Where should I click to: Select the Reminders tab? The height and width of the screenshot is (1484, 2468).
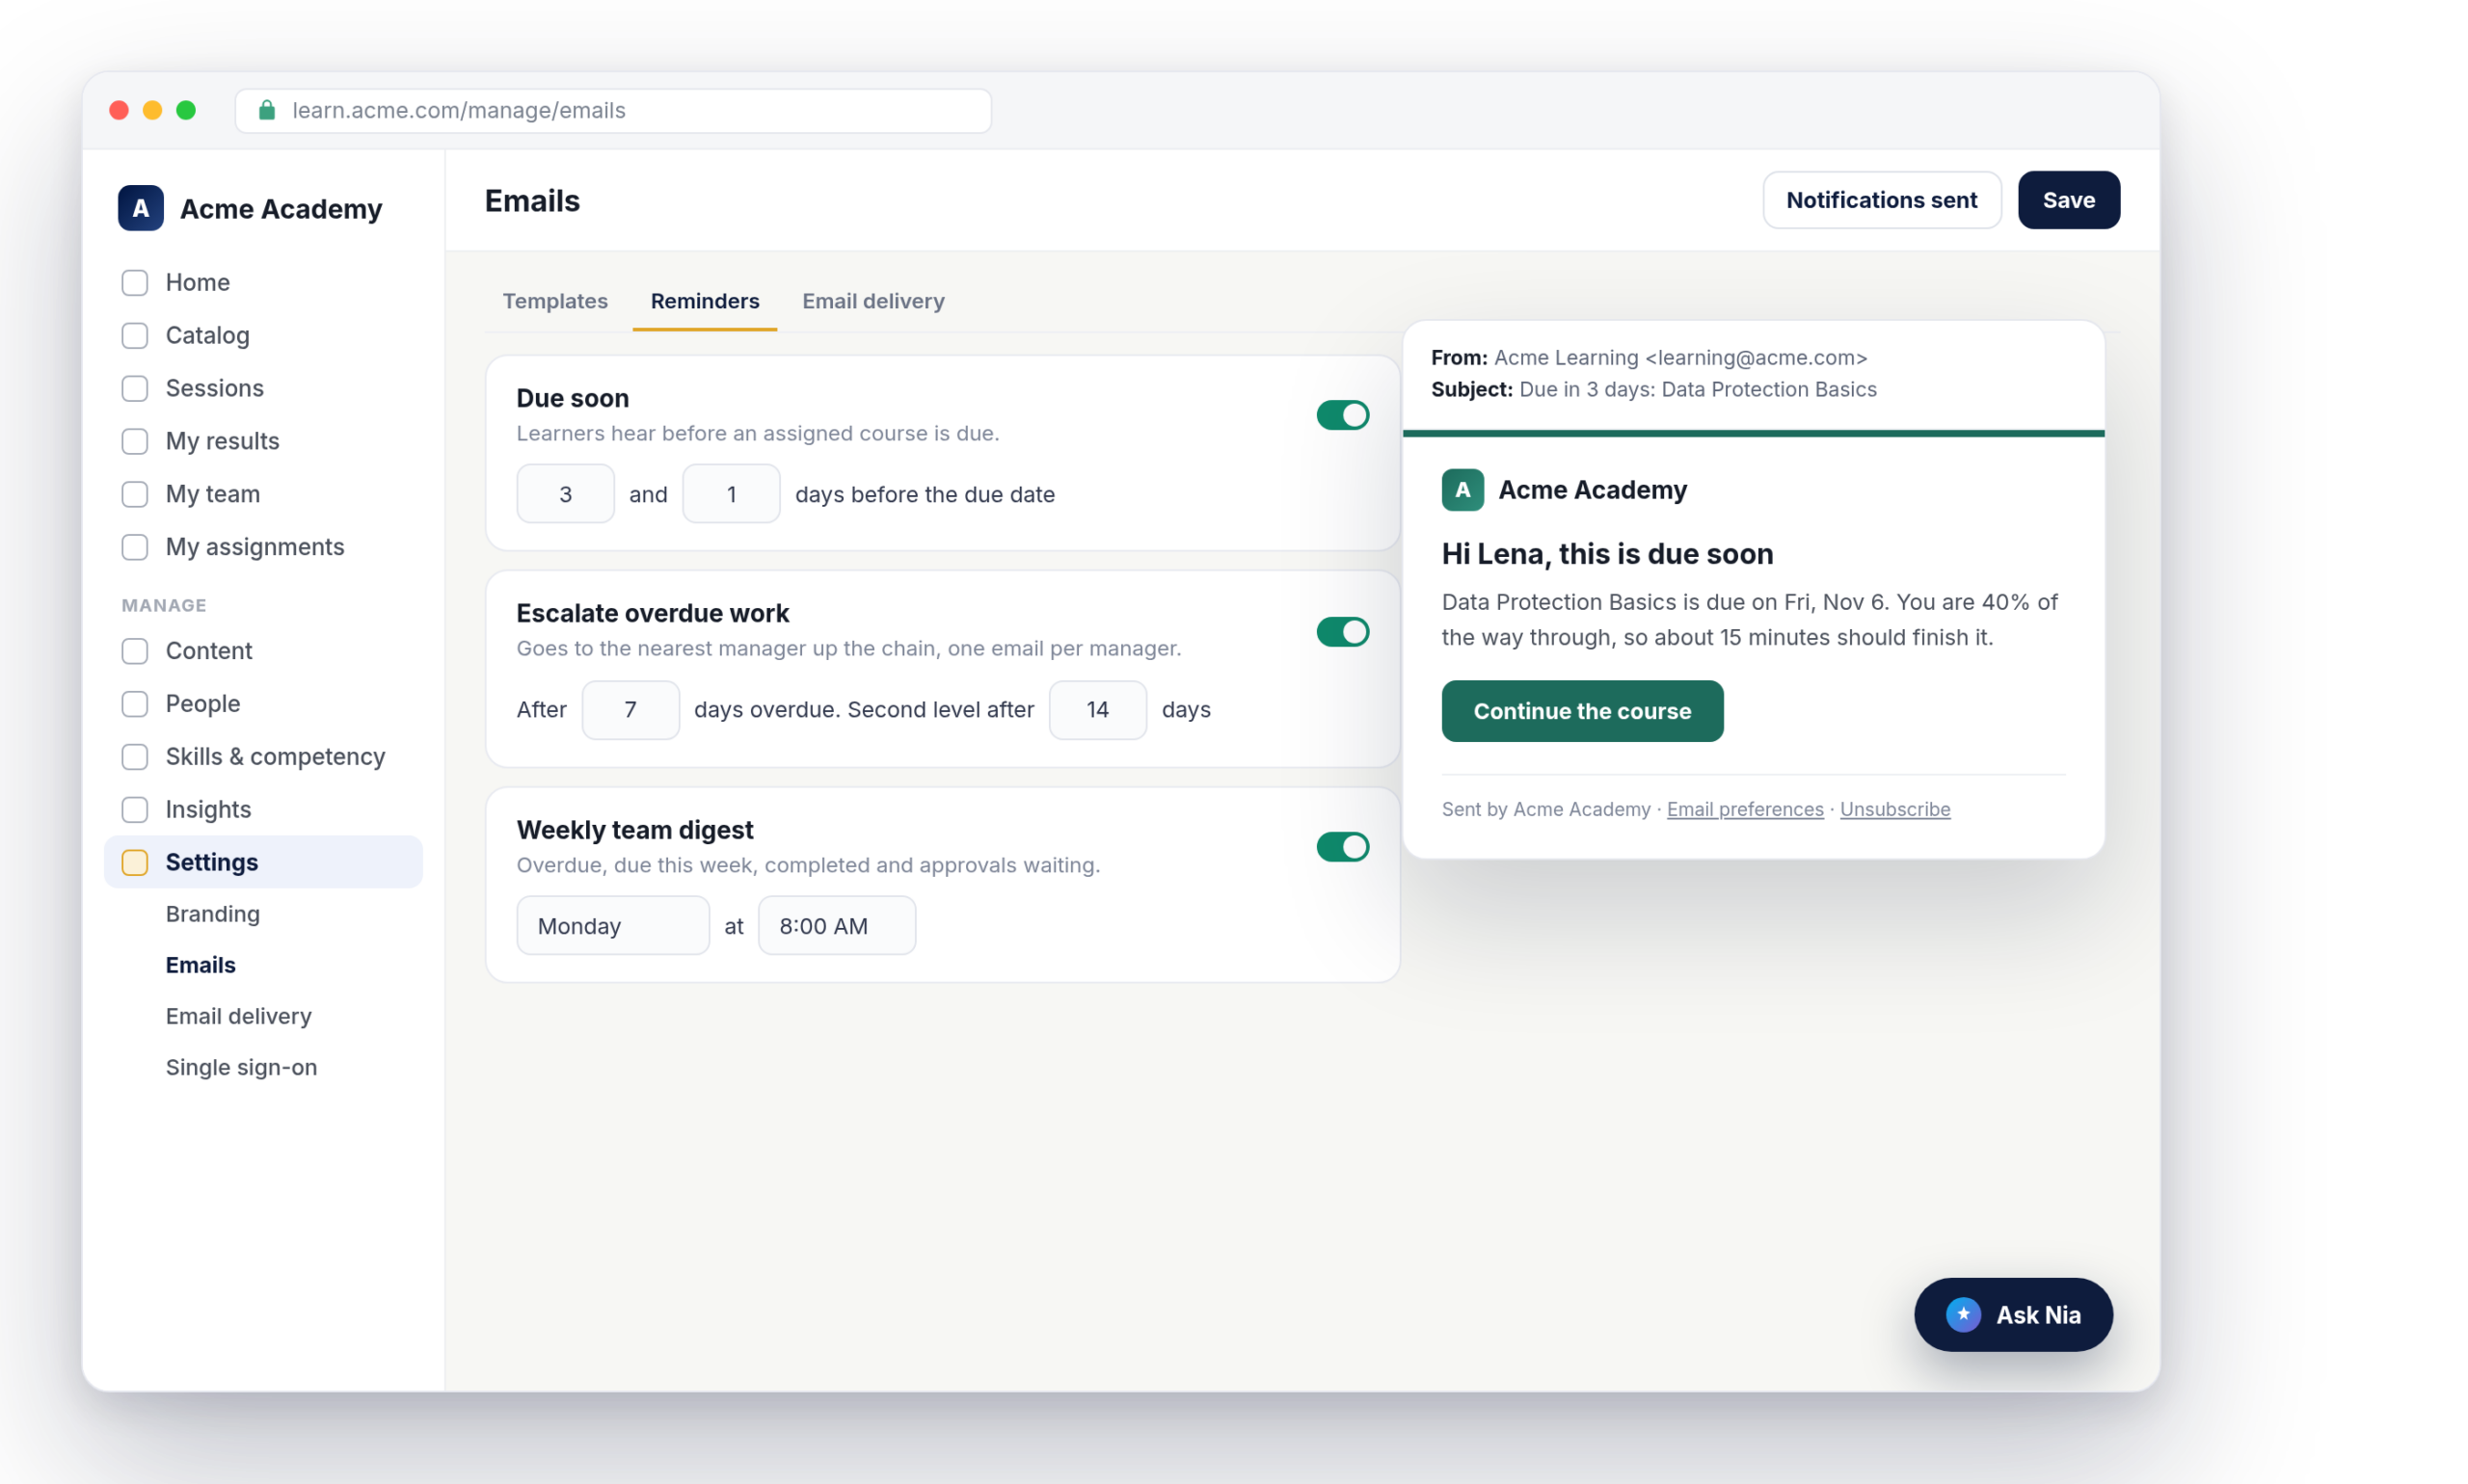pos(705,301)
